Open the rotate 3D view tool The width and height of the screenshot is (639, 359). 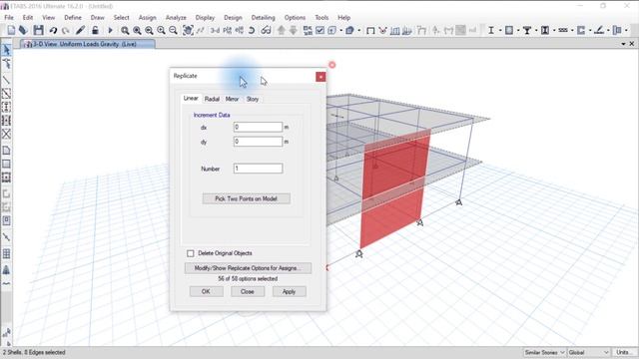click(252, 30)
